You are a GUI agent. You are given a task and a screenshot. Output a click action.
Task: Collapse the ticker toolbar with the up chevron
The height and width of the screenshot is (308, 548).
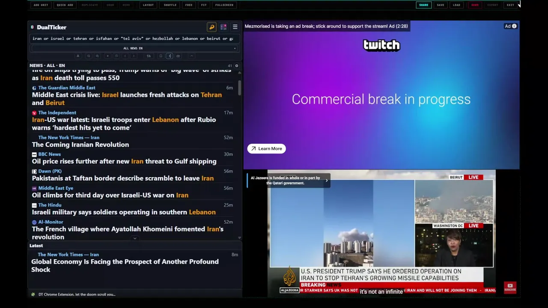coord(191,56)
